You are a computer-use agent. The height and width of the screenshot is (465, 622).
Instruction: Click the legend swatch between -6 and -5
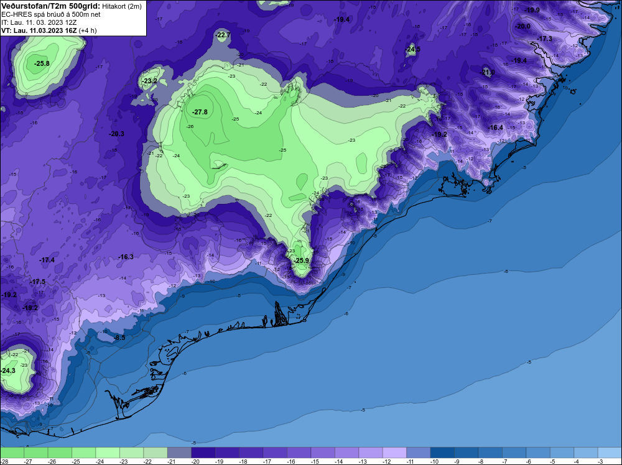click(x=538, y=453)
